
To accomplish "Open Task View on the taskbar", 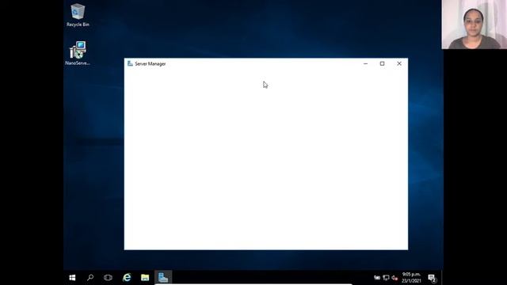I will [x=108, y=278].
